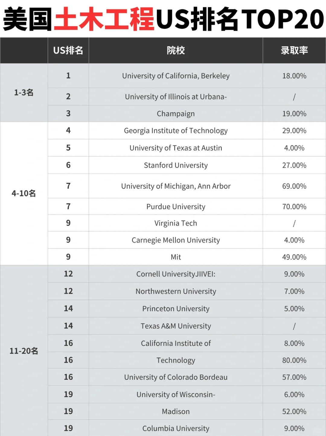Viewport: 326px width, 436px height.
Task: Click the Mit school name
Action: tap(176, 257)
